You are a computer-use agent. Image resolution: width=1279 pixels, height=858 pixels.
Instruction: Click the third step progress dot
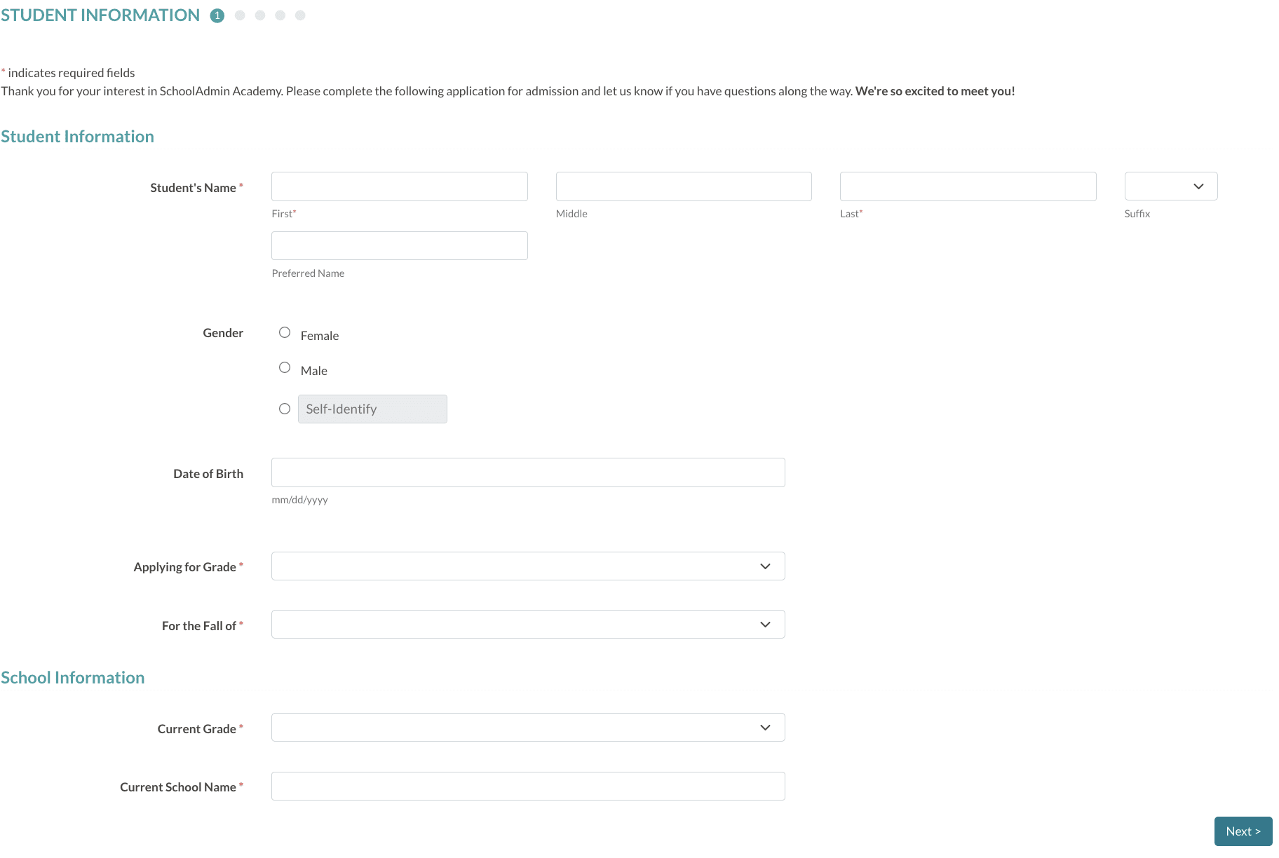[x=260, y=15]
